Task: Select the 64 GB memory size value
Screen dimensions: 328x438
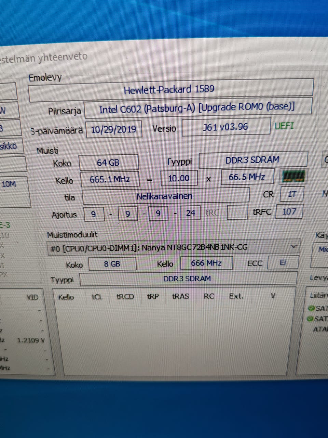Action: pyautogui.click(x=109, y=163)
